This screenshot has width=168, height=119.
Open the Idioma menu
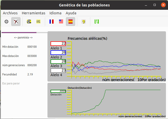(55, 13)
